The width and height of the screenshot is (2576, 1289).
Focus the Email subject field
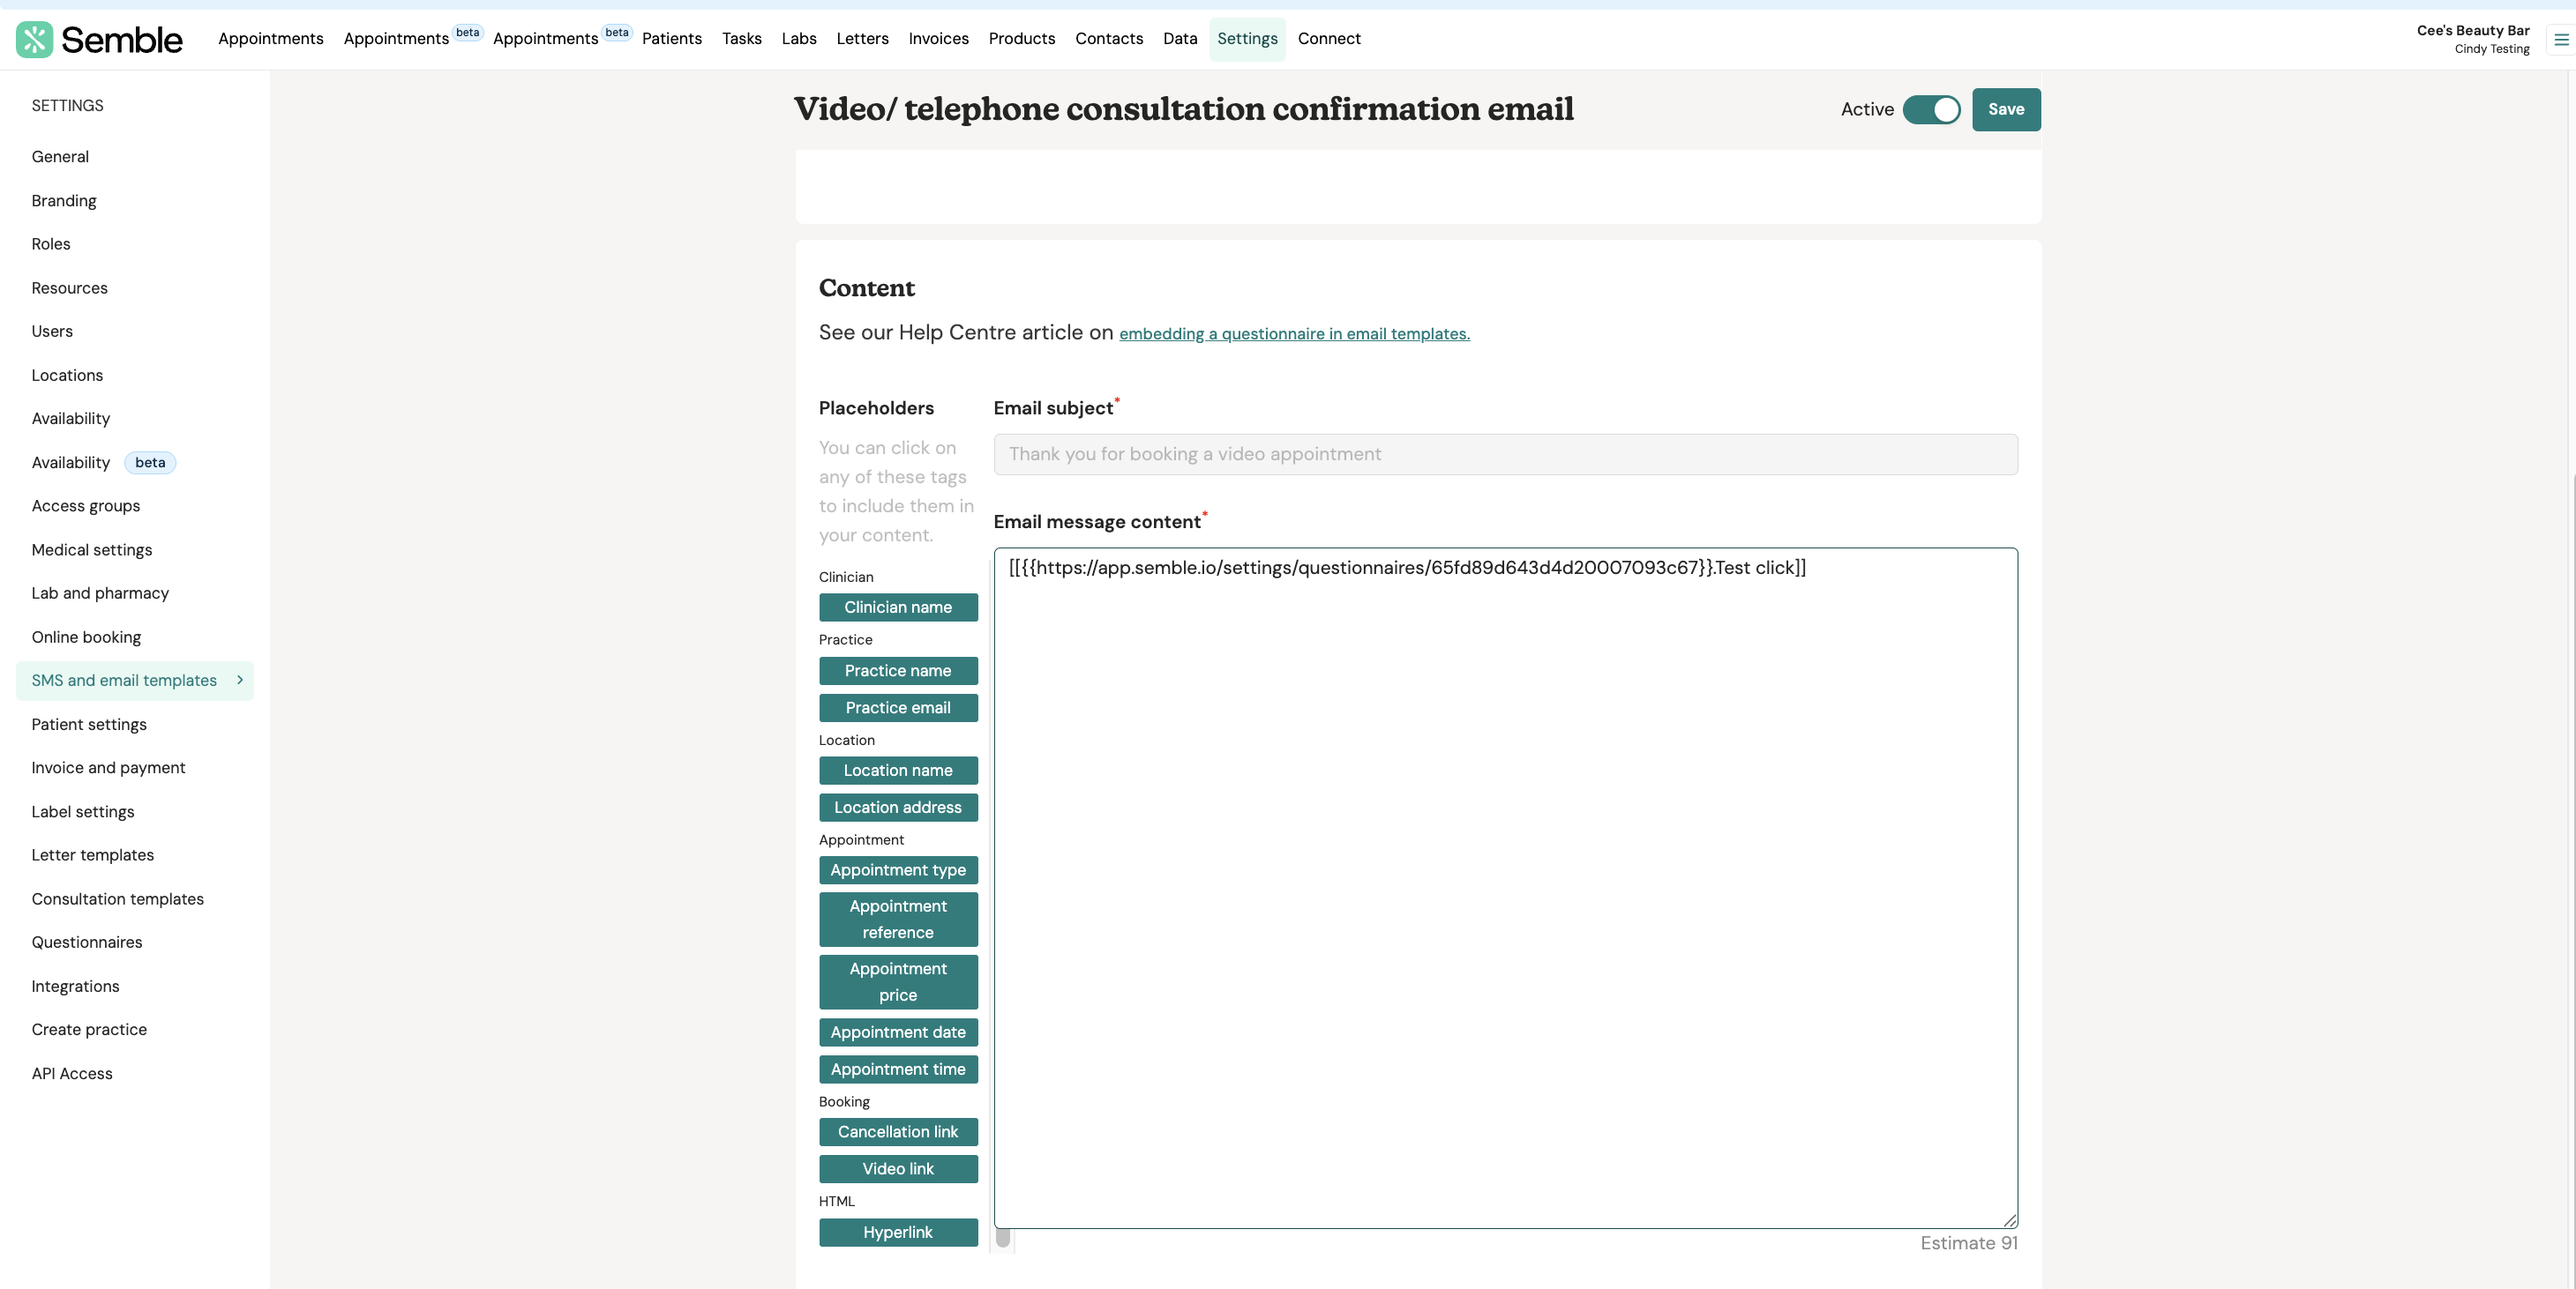pyautogui.click(x=1505, y=454)
